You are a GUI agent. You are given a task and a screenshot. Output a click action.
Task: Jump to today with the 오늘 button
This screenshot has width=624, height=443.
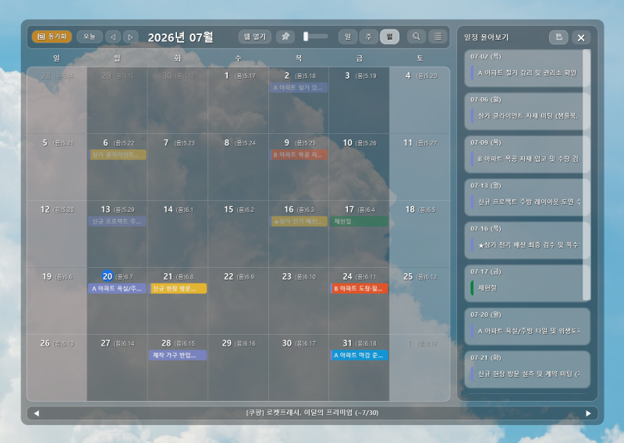pyautogui.click(x=90, y=37)
